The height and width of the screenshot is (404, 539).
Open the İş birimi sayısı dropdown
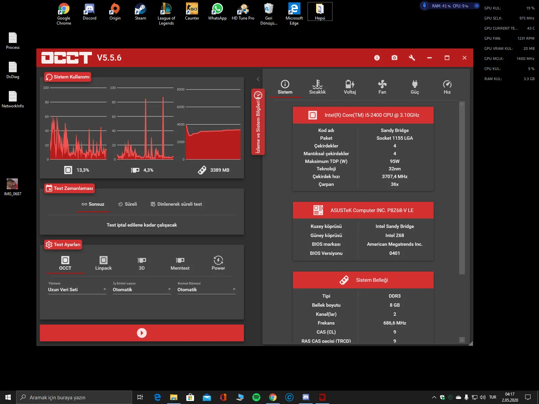[142, 290]
